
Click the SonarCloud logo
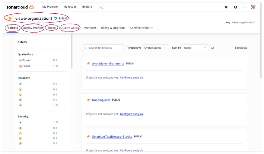pyautogui.click(x=20, y=7)
